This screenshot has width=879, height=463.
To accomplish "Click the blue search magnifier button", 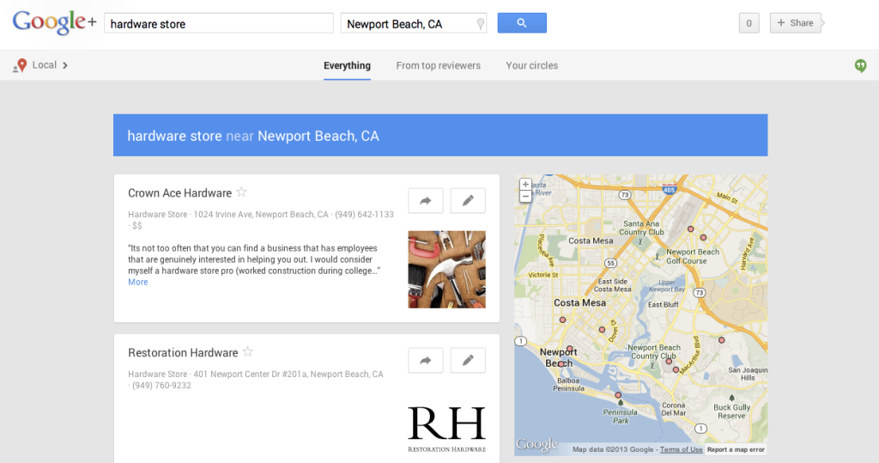I will (522, 23).
